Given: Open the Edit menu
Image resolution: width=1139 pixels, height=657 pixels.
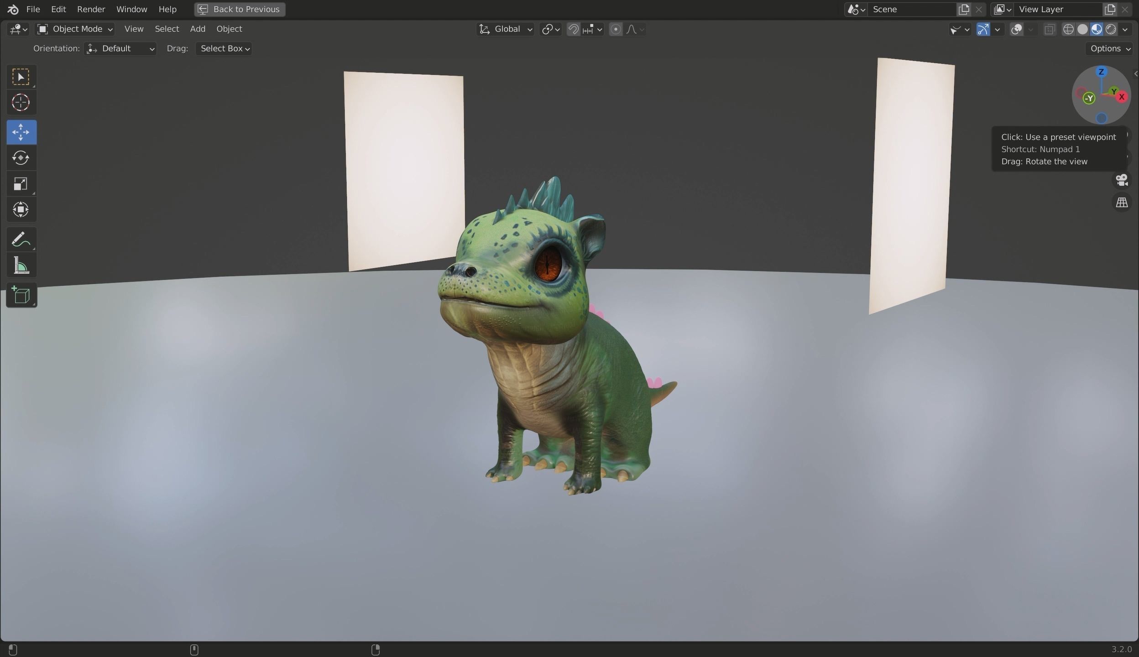Looking at the screenshot, I should coord(58,9).
